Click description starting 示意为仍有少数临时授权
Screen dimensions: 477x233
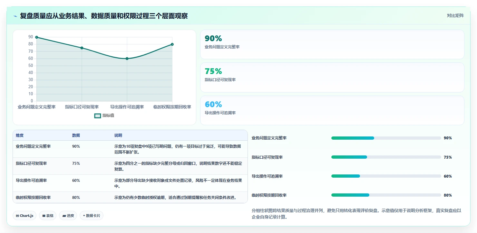pyautogui.click(x=176, y=197)
